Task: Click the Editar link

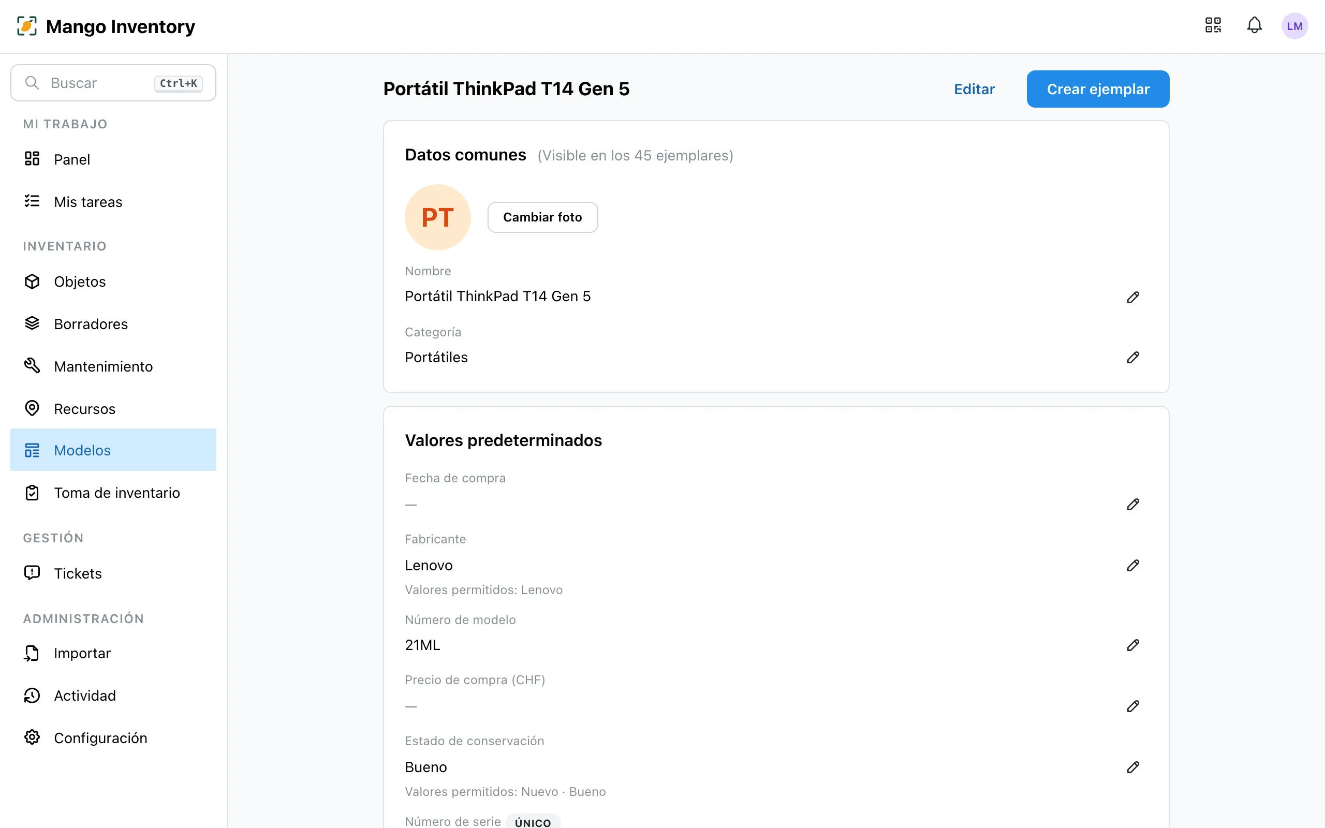Action: pos(974,88)
